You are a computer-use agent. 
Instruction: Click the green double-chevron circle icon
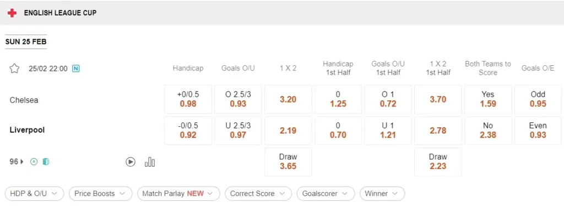click(34, 162)
